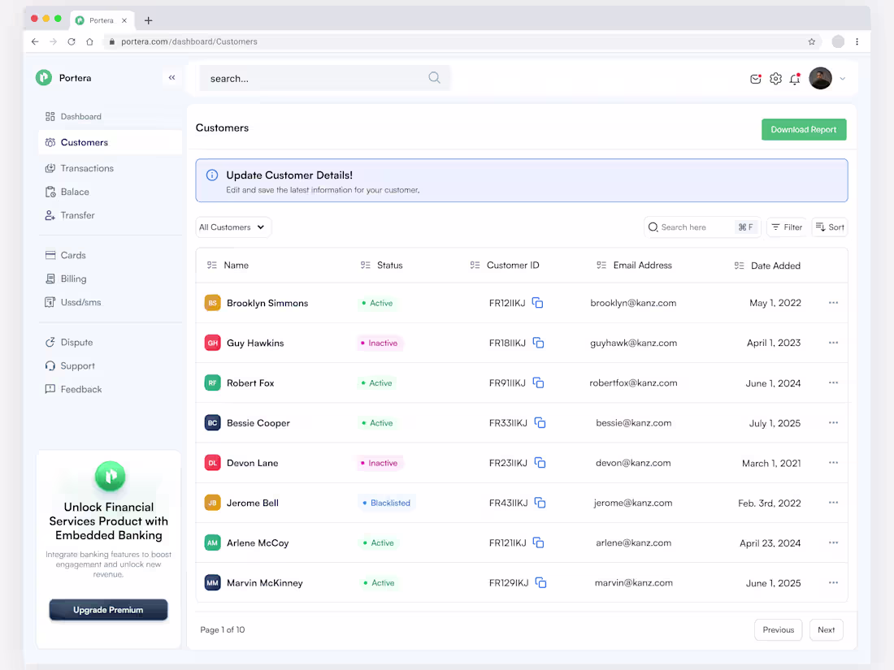Copy customer ID FR121IKJ
Screen dimensions: 894x670
point(538,542)
